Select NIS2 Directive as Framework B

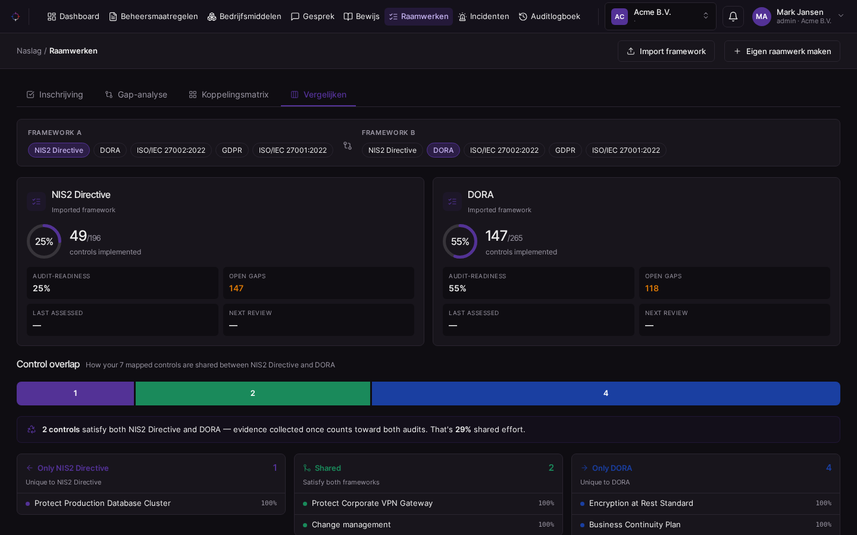coord(392,150)
